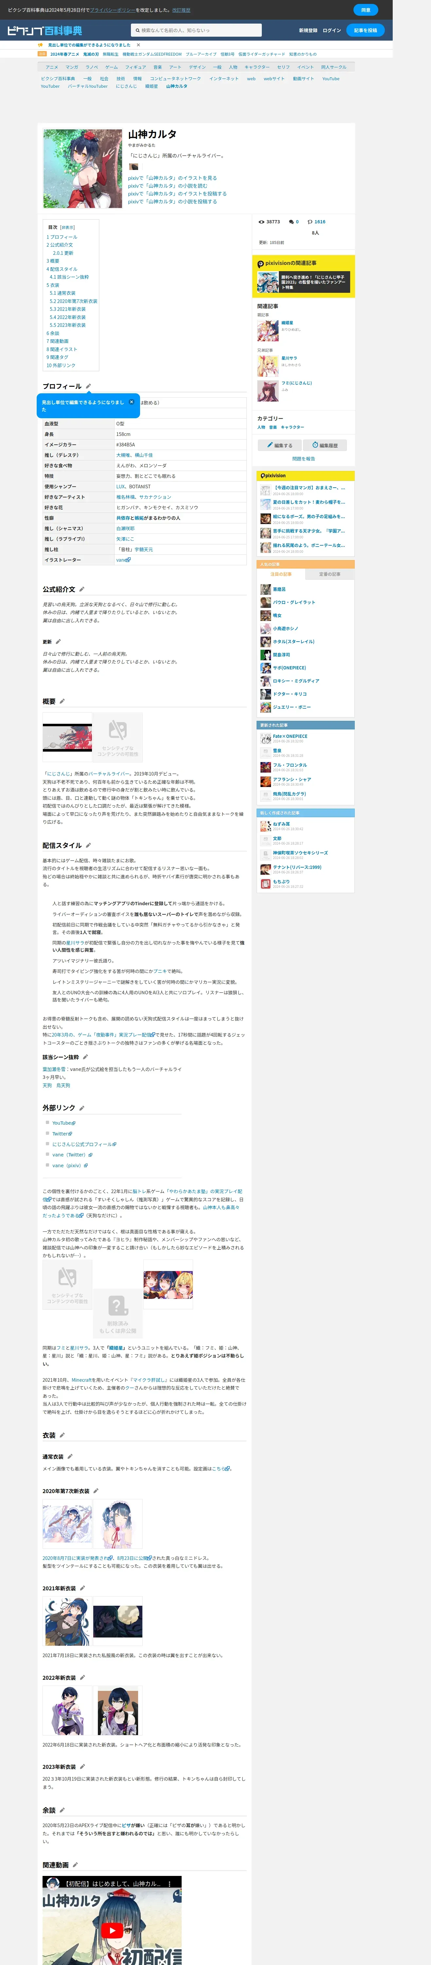431x1965 pixels.
Task: Click pencil edit icon beside 2022年新衣装 heading
Action: (x=82, y=1677)
